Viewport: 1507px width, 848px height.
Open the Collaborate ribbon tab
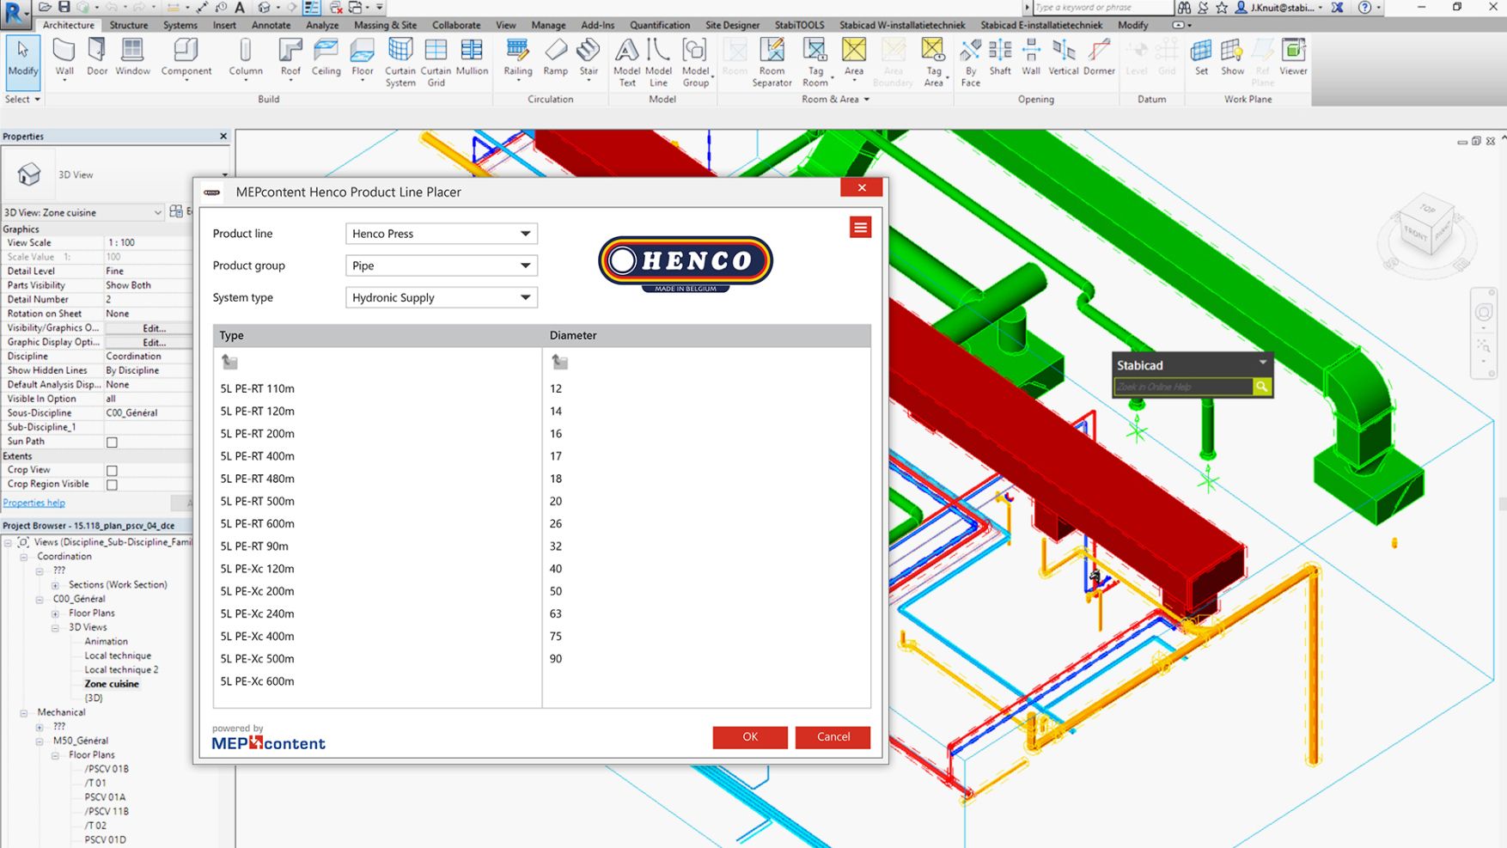(x=456, y=25)
